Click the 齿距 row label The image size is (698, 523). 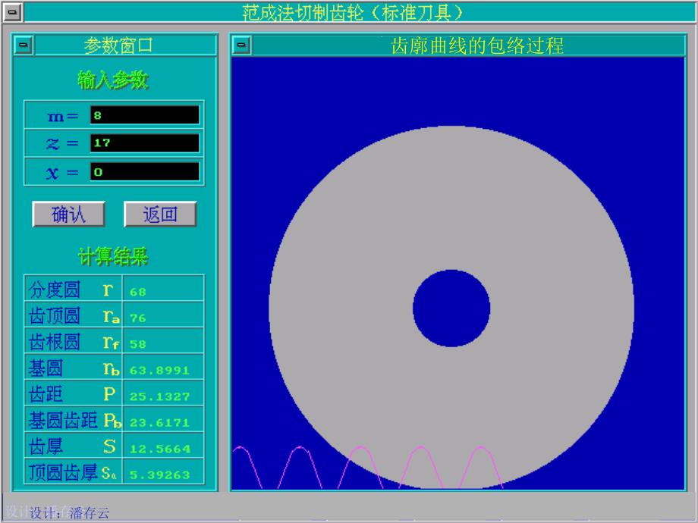(x=46, y=394)
